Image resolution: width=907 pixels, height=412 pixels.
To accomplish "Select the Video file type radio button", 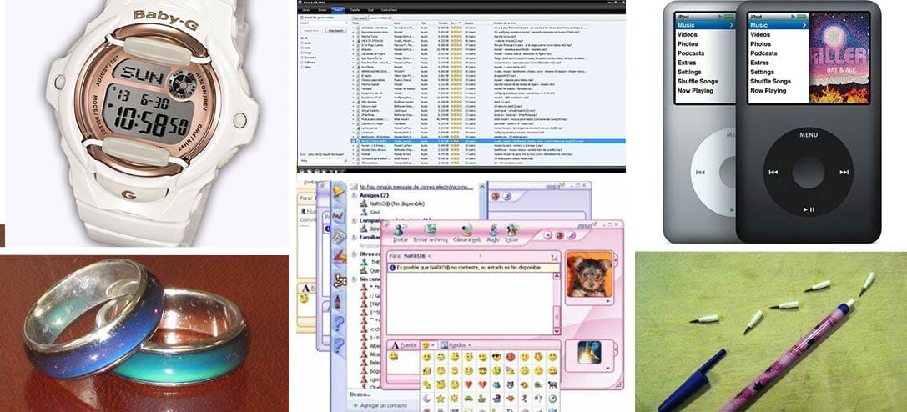I will point(300,48).
